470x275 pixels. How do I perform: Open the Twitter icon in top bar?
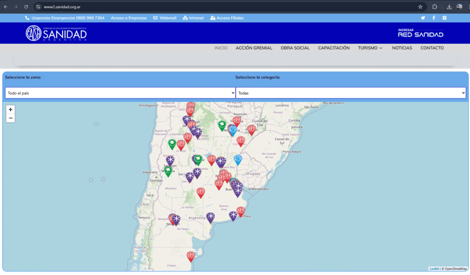[423, 18]
